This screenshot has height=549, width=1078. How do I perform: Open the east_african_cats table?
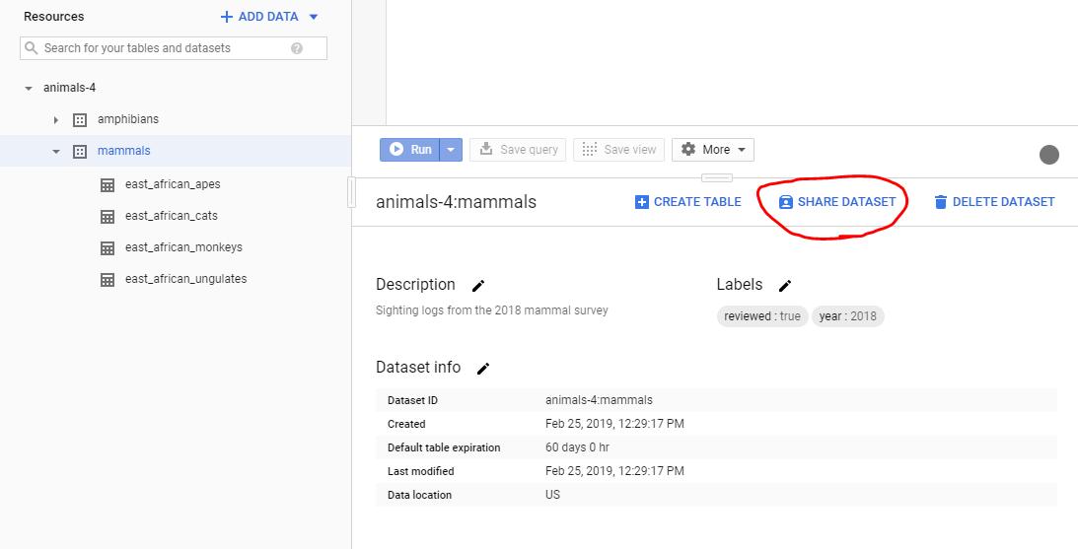(x=172, y=216)
